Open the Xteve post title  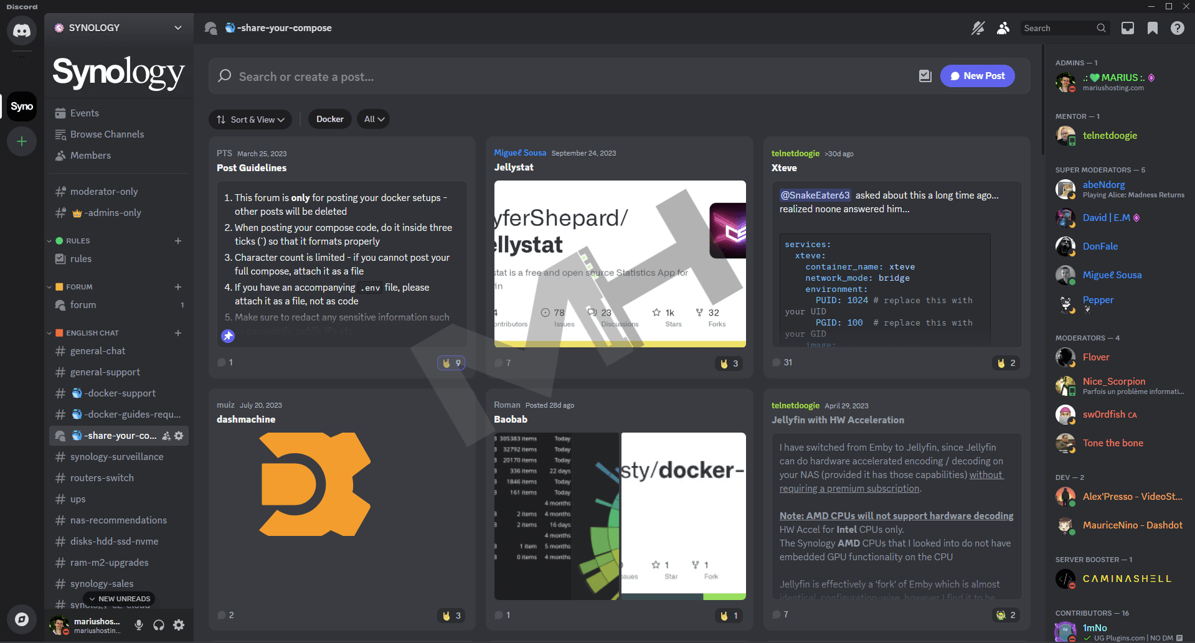coord(784,168)
